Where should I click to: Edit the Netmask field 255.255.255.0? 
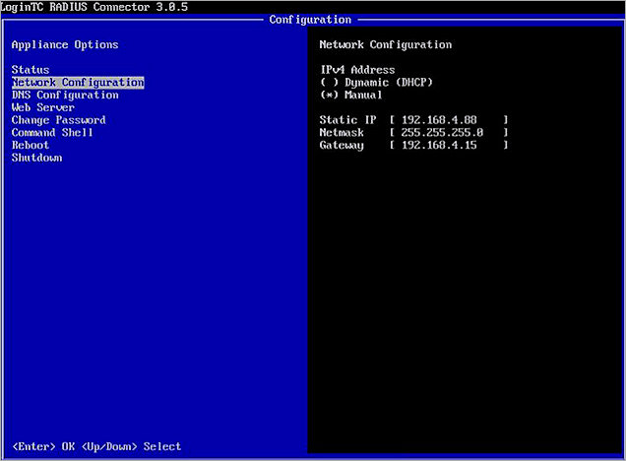[449, 133]
